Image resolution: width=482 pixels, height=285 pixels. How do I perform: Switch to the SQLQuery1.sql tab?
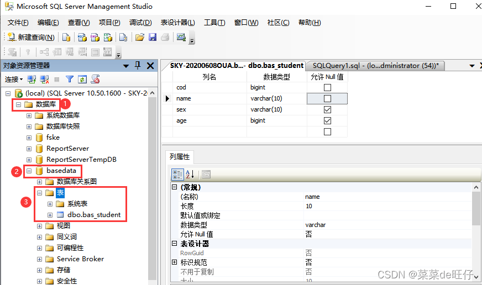tap(376, 65)
